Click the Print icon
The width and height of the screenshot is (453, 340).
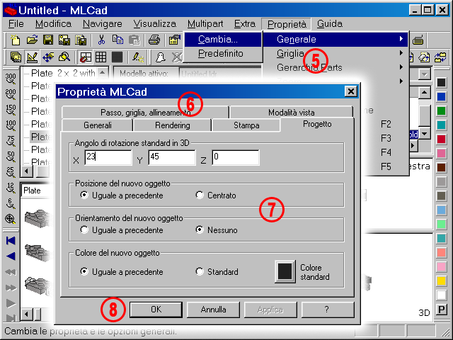(154, 40)
